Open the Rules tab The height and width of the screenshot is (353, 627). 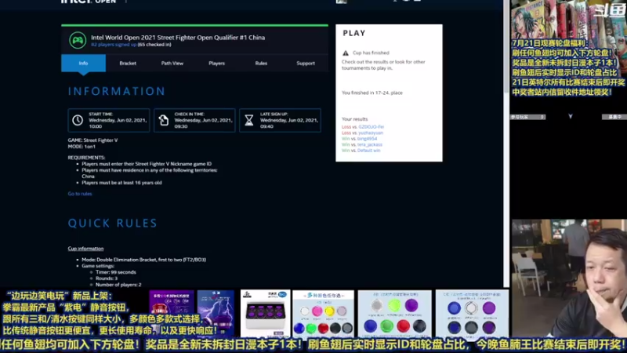261,64
